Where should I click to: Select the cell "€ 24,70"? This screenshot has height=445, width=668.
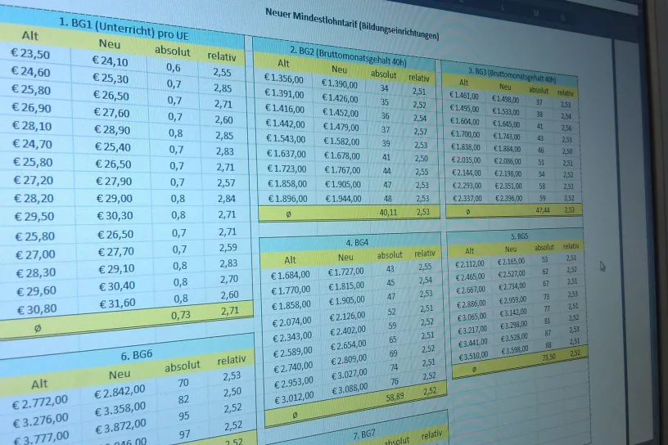point(33,144)
